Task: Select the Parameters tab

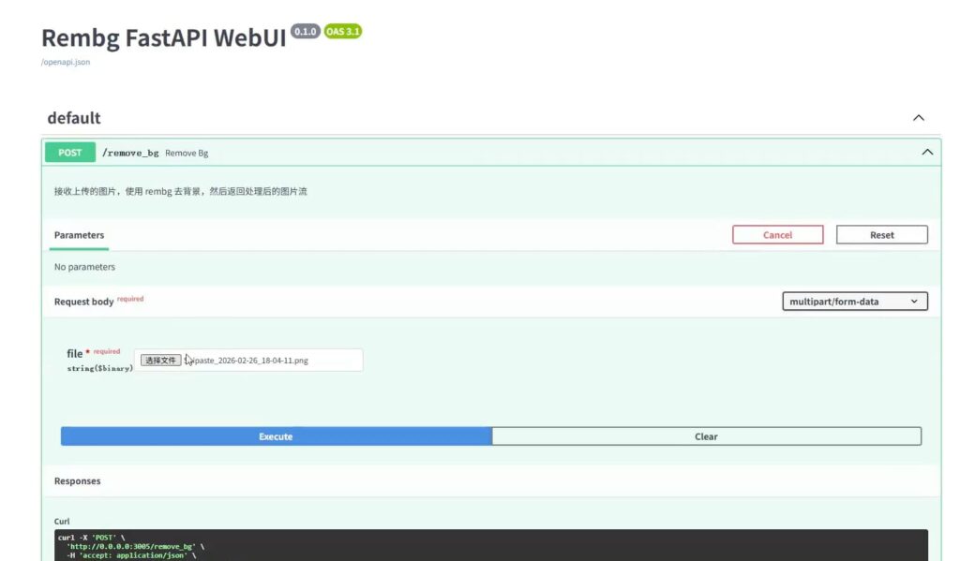Action: [x=79, y=235]
